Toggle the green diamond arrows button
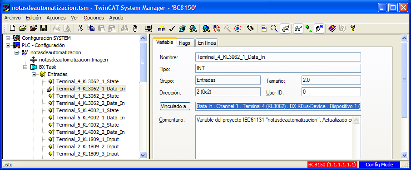This screenshot has height=170, width=411. 308,28
